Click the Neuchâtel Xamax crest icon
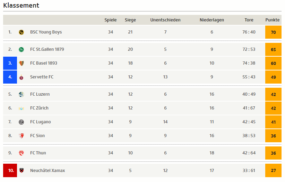The height and width of the screenshot is (182, 285). [x=21, y=170]
